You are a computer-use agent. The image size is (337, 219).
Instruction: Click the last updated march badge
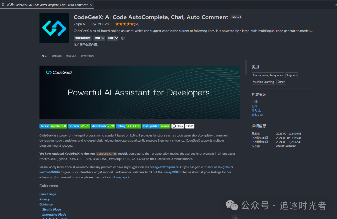pos(156,126)
